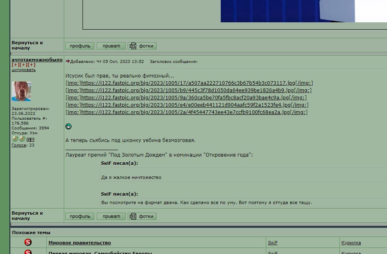
Task: Open the fastpic link ending 360ca5be70fa5fbc8acf20a93bae4c9a.jpg
Action: (186, 97)
